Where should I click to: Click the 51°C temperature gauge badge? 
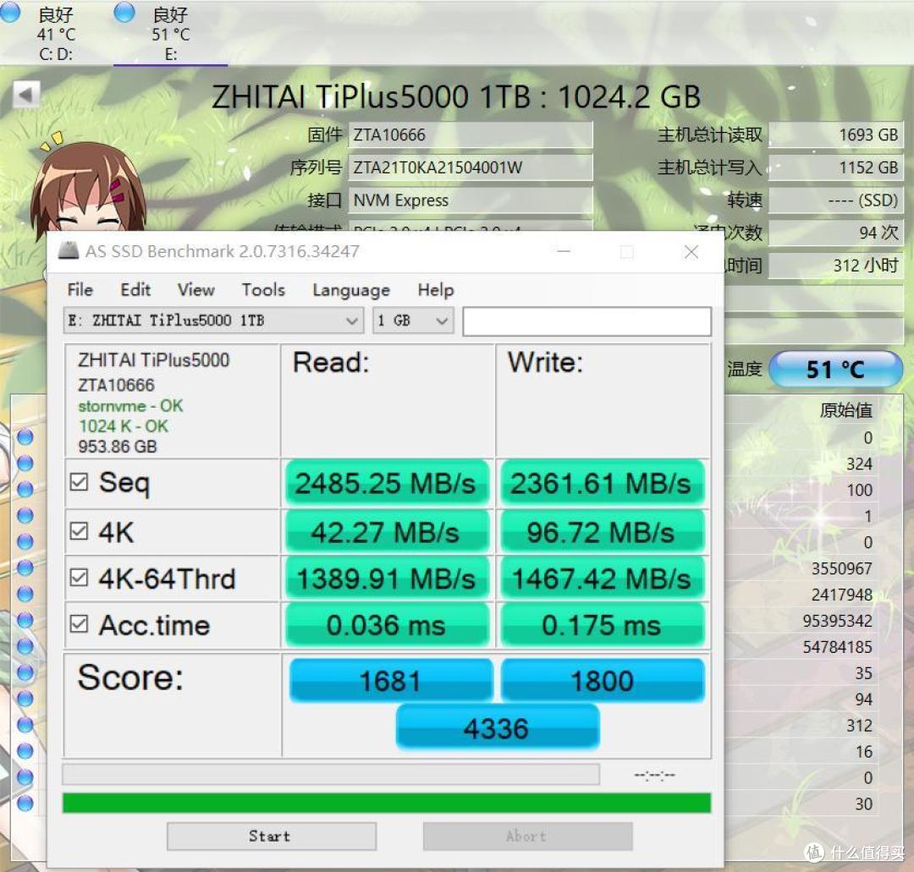tap(836, 369)
